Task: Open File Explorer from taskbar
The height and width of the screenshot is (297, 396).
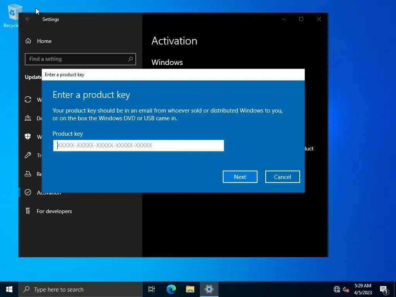Action: coord(190,289)
